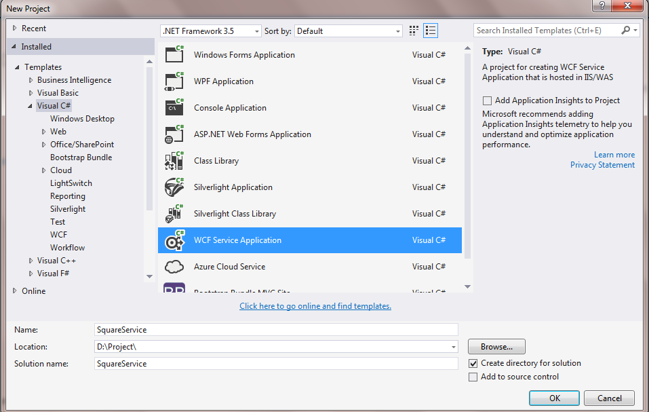Select WCF in the tree

(x=58, y=235)
